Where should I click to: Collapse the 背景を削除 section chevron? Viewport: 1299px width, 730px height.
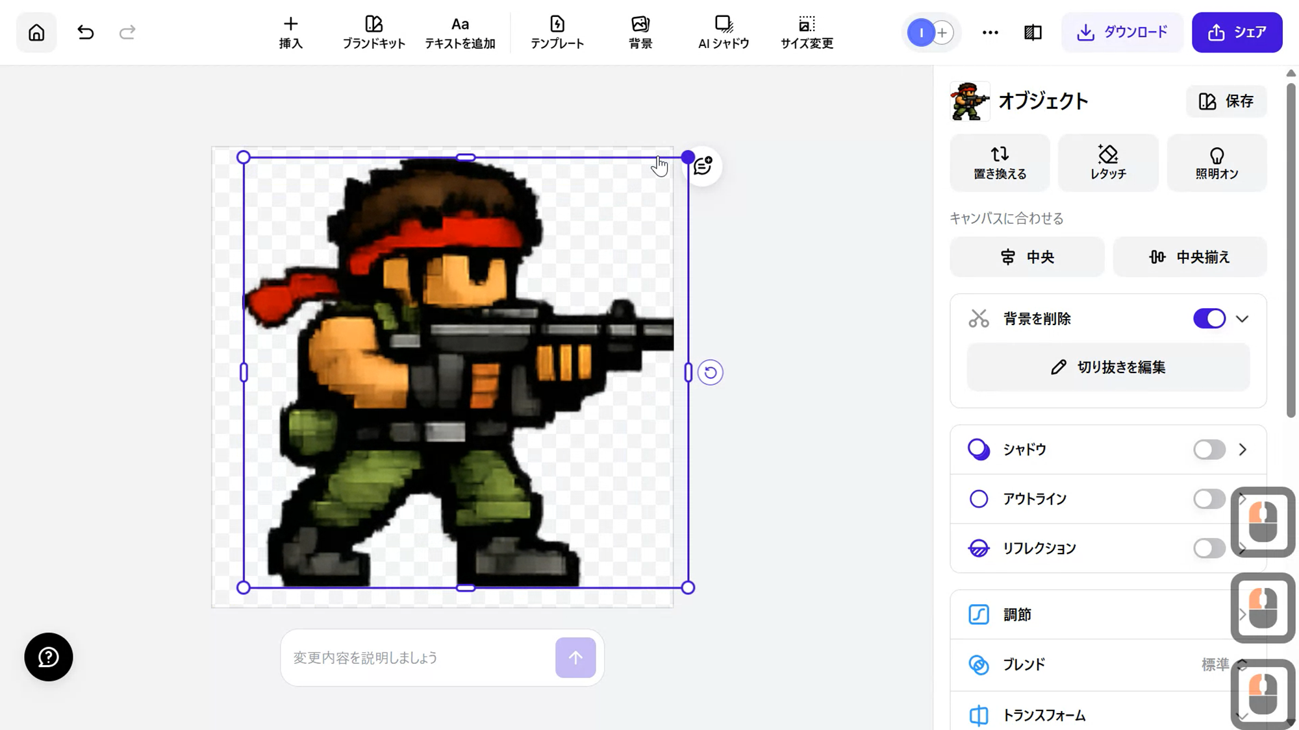[x=1242, y=319]
